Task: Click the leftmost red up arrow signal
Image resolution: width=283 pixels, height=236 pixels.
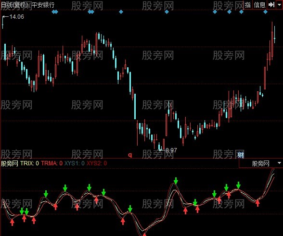Action: (x=12, y=222)
